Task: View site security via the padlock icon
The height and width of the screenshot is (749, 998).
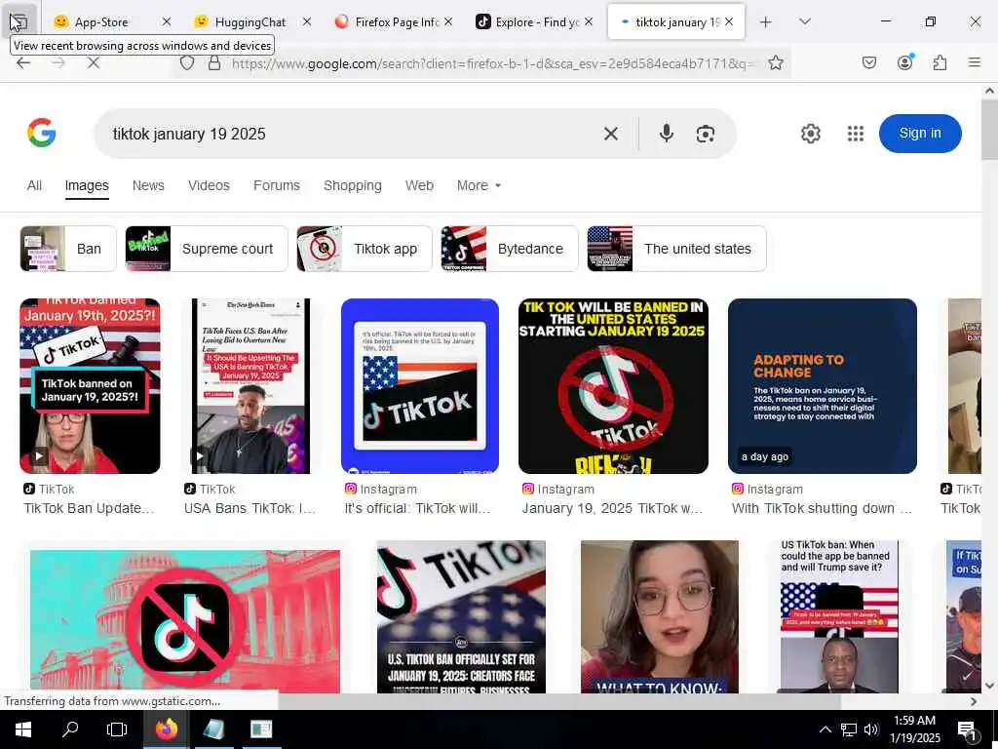Action: pyautogui.click(x=213, y=62)
